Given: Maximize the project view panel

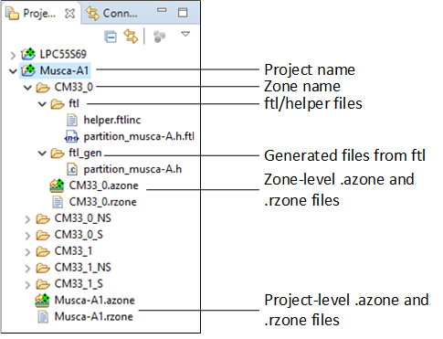Looking at the screenshot, I should tap(183, 13).
